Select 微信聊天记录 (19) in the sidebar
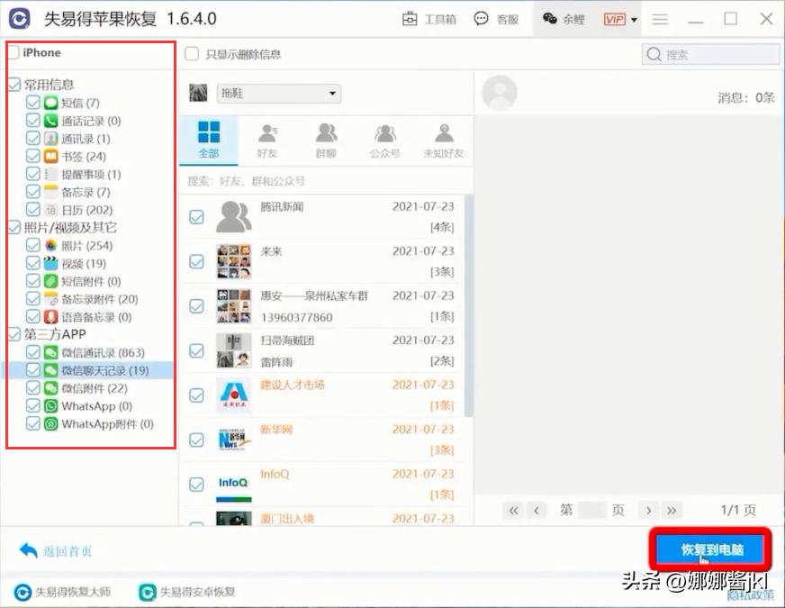This screenshot has width=785, height=608. (104, 370)
